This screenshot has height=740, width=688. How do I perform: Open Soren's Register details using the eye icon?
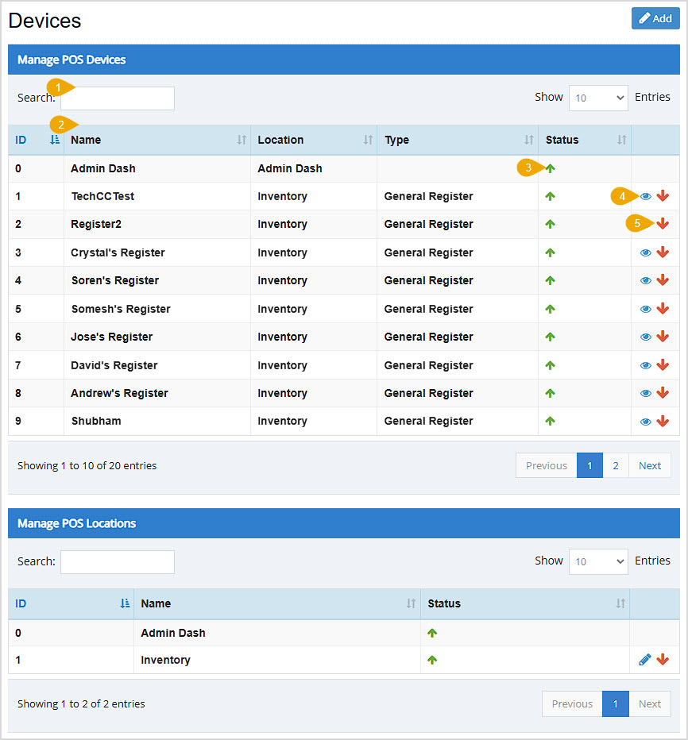click(x=646, y=280)
